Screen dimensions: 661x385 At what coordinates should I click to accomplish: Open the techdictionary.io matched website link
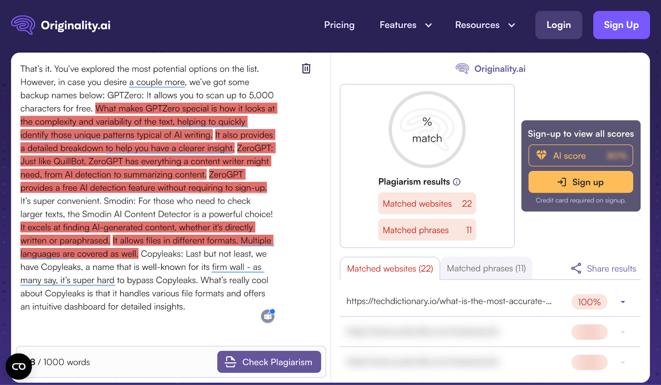[x=449, y=301]
